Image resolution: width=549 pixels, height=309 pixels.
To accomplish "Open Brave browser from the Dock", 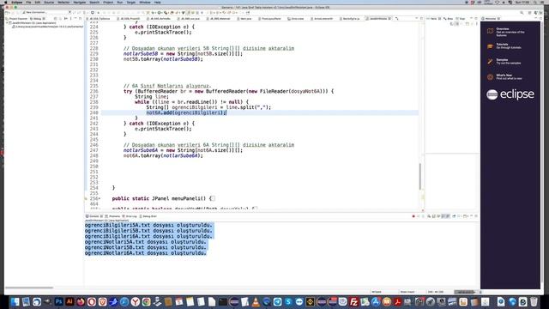I will click(x=102, y=301).
